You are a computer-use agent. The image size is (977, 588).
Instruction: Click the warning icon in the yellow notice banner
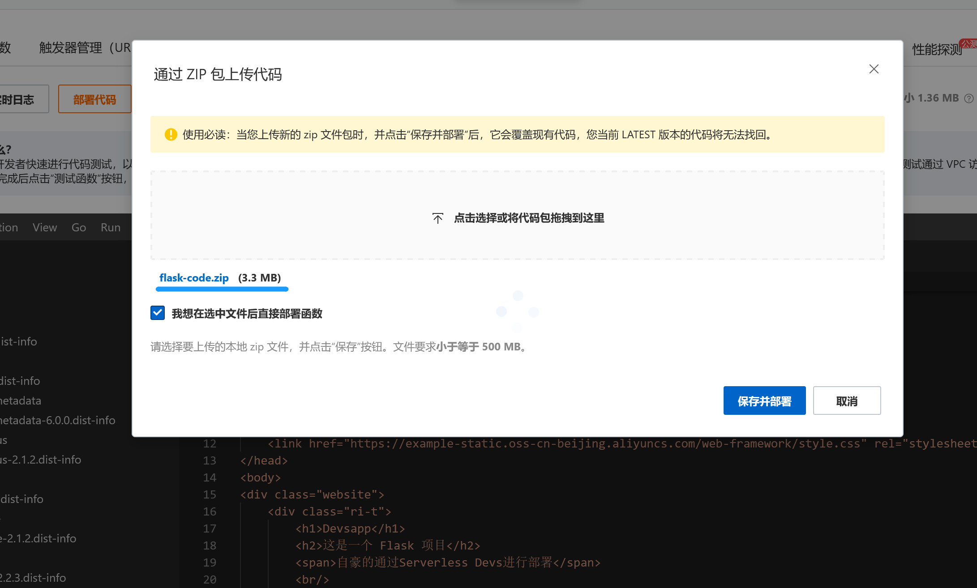coord(171,134)
